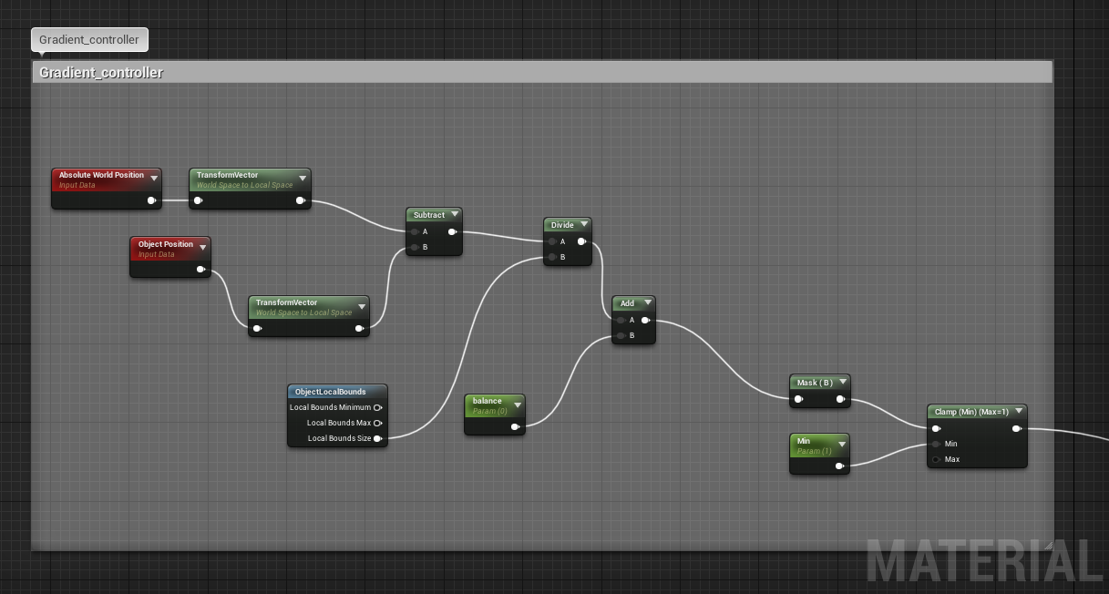1109x594 pixels.
Task: Click the first TransformVector input pin
Action: (198, 200)
